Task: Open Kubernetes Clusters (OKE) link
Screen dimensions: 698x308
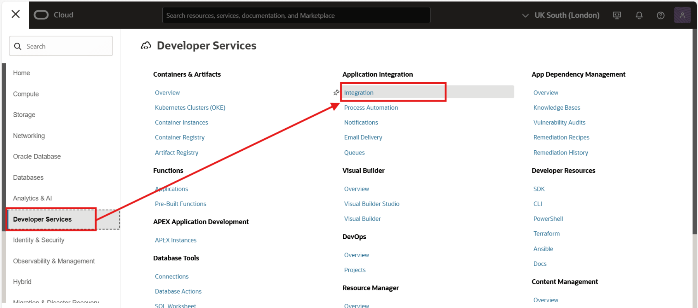Action: tap(190, 108)
